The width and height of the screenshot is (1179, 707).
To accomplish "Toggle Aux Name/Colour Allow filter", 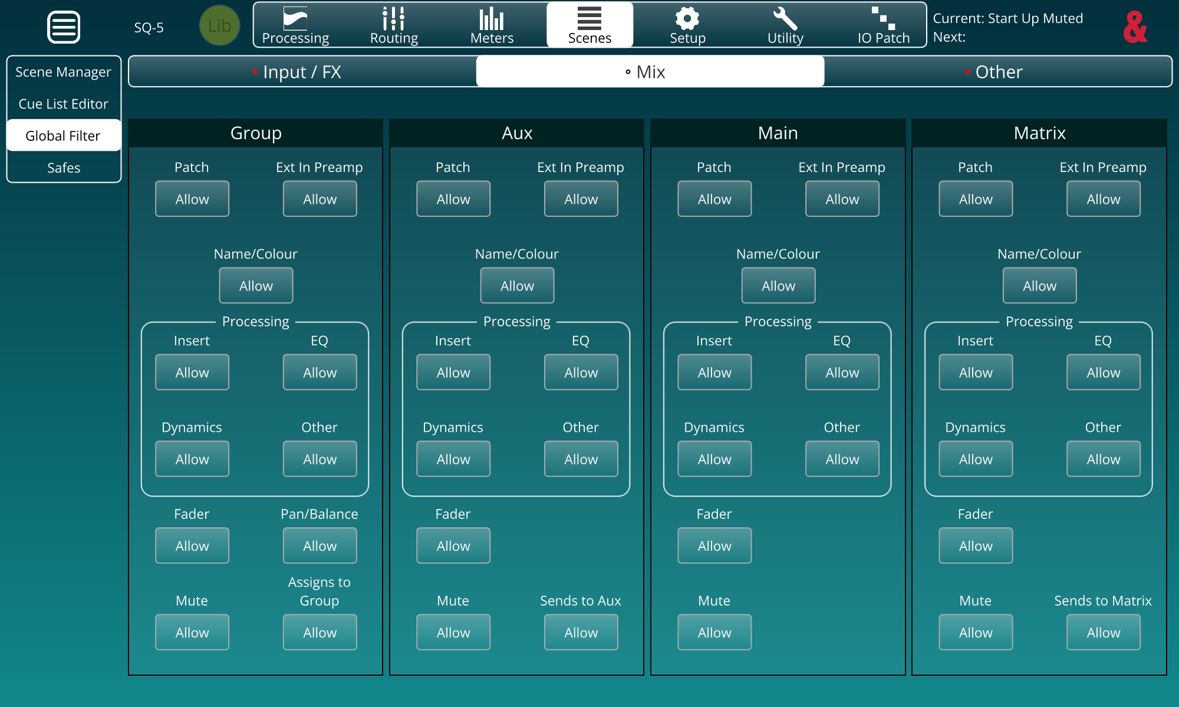I will pos(517,286).
